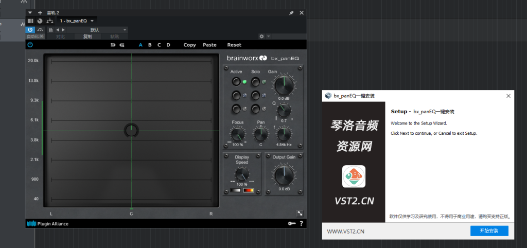Click the undo arrow in plugin toolbar

(x=113, y=45)
